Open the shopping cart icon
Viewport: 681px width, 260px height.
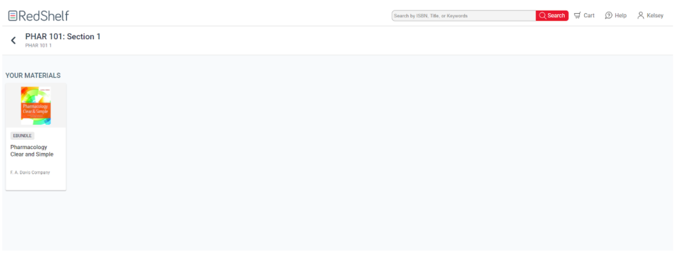[x=577, y=16]
